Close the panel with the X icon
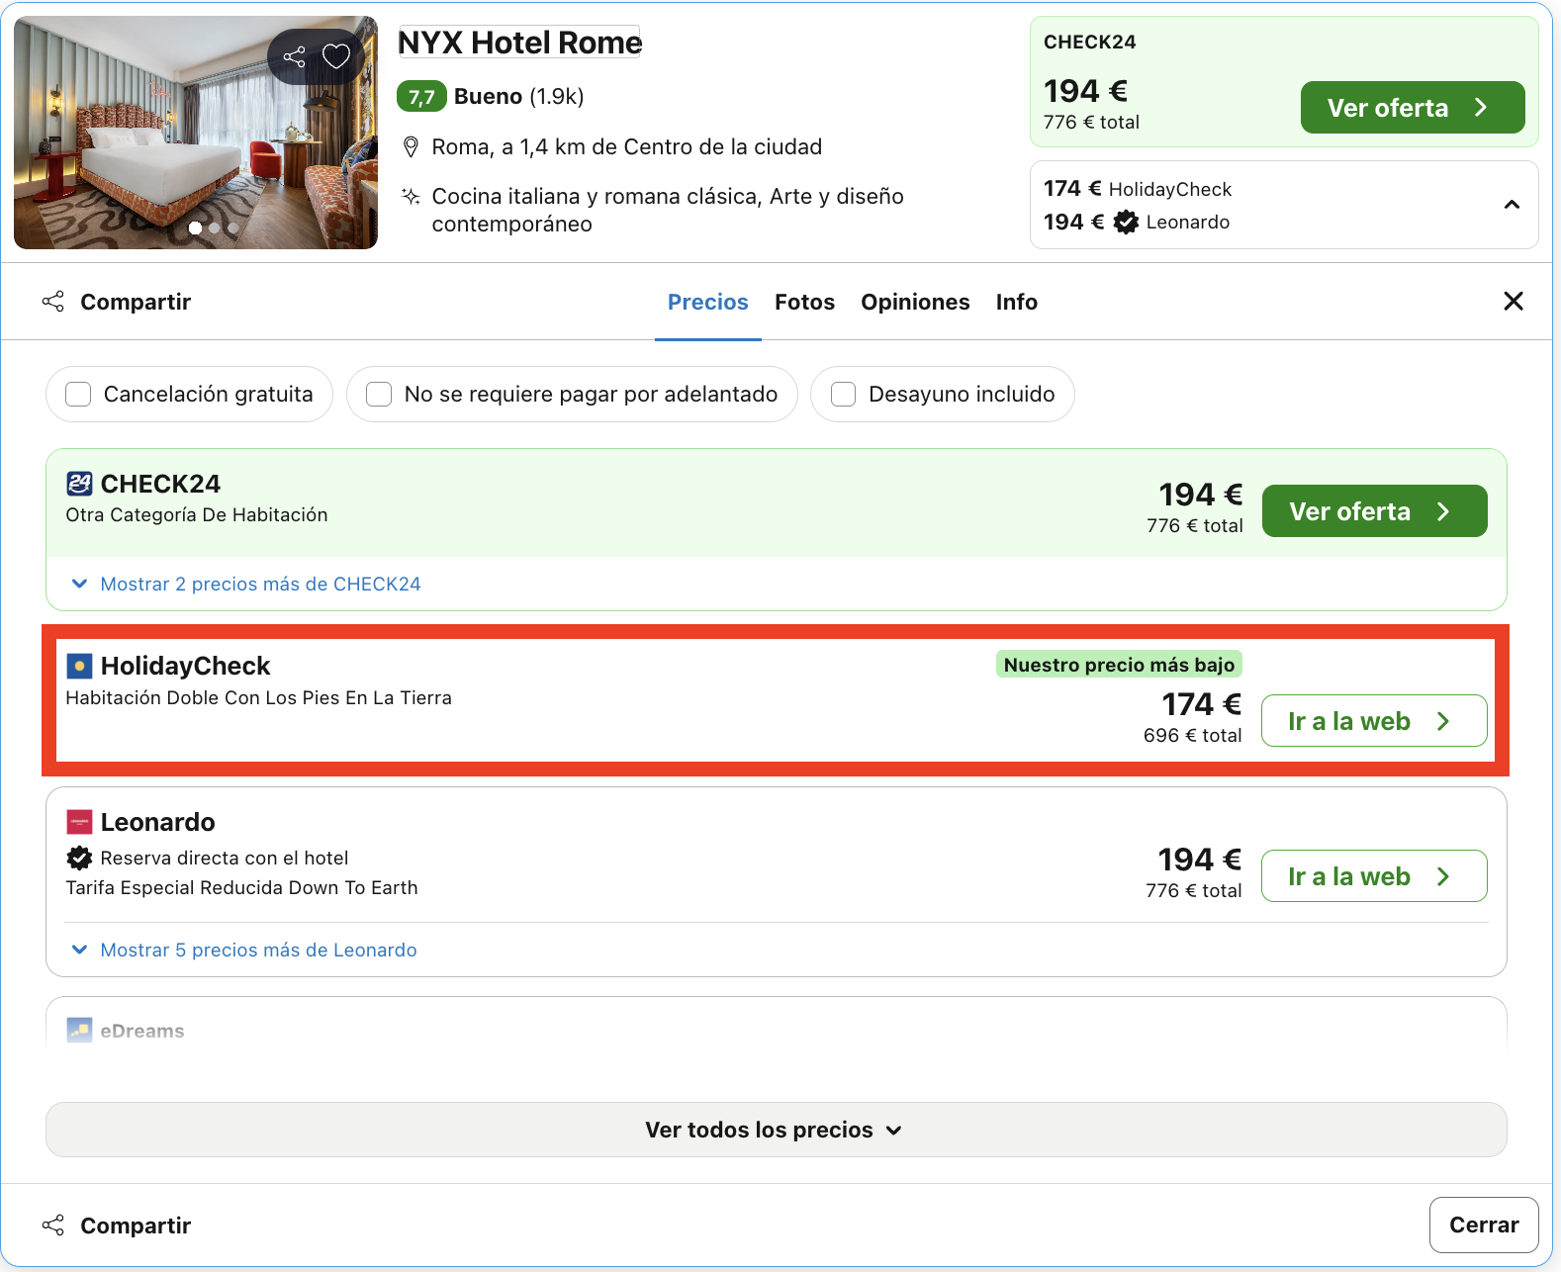The height and width of the screenshot is (1272, 1561). pyautogui.click(x=1513, y=301)
